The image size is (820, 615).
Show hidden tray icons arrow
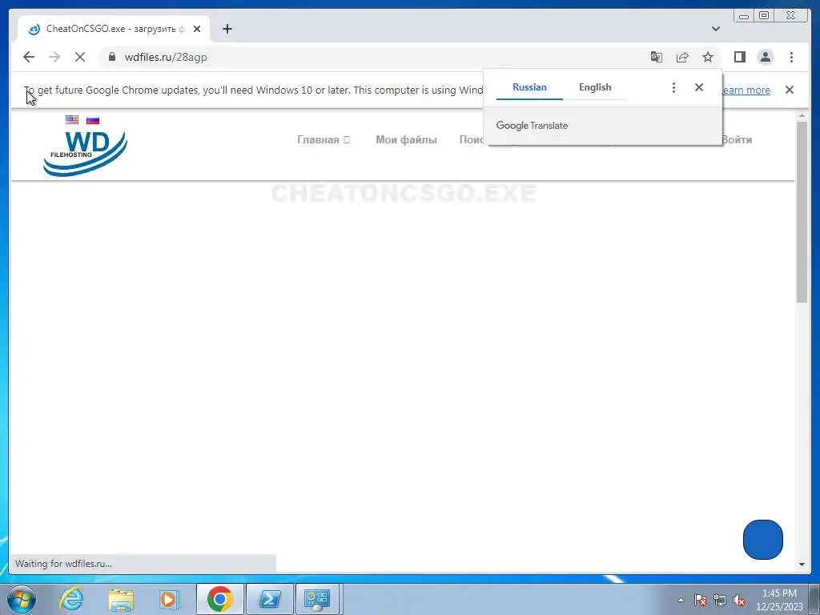coord(681,600)
